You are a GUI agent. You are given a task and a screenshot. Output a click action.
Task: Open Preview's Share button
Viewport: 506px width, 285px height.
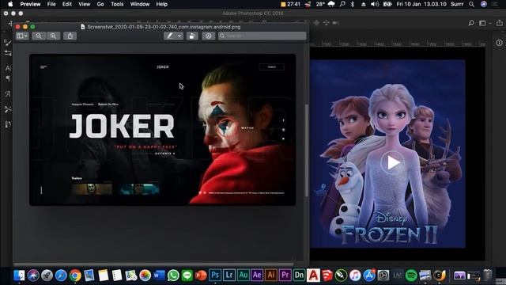(70, 36)
